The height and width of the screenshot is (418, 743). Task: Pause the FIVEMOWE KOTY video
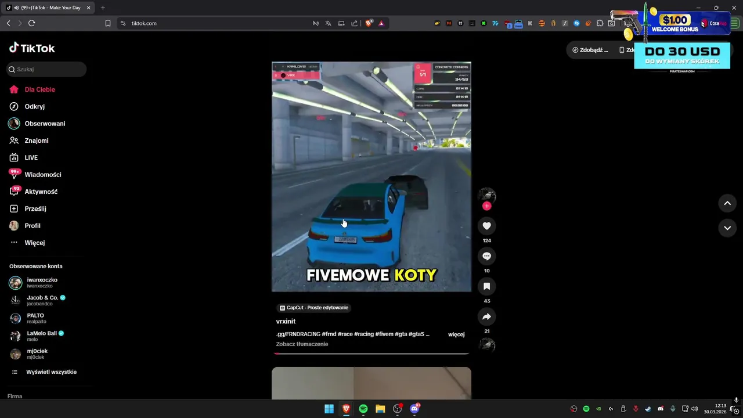(371, 176)
